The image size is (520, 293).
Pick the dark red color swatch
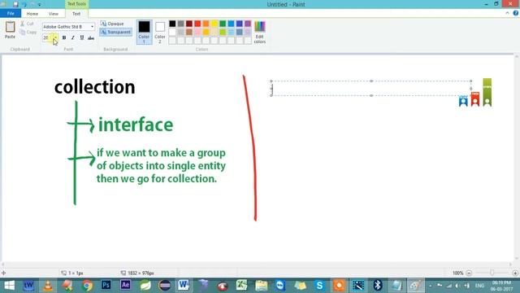(x=189, y=24)
